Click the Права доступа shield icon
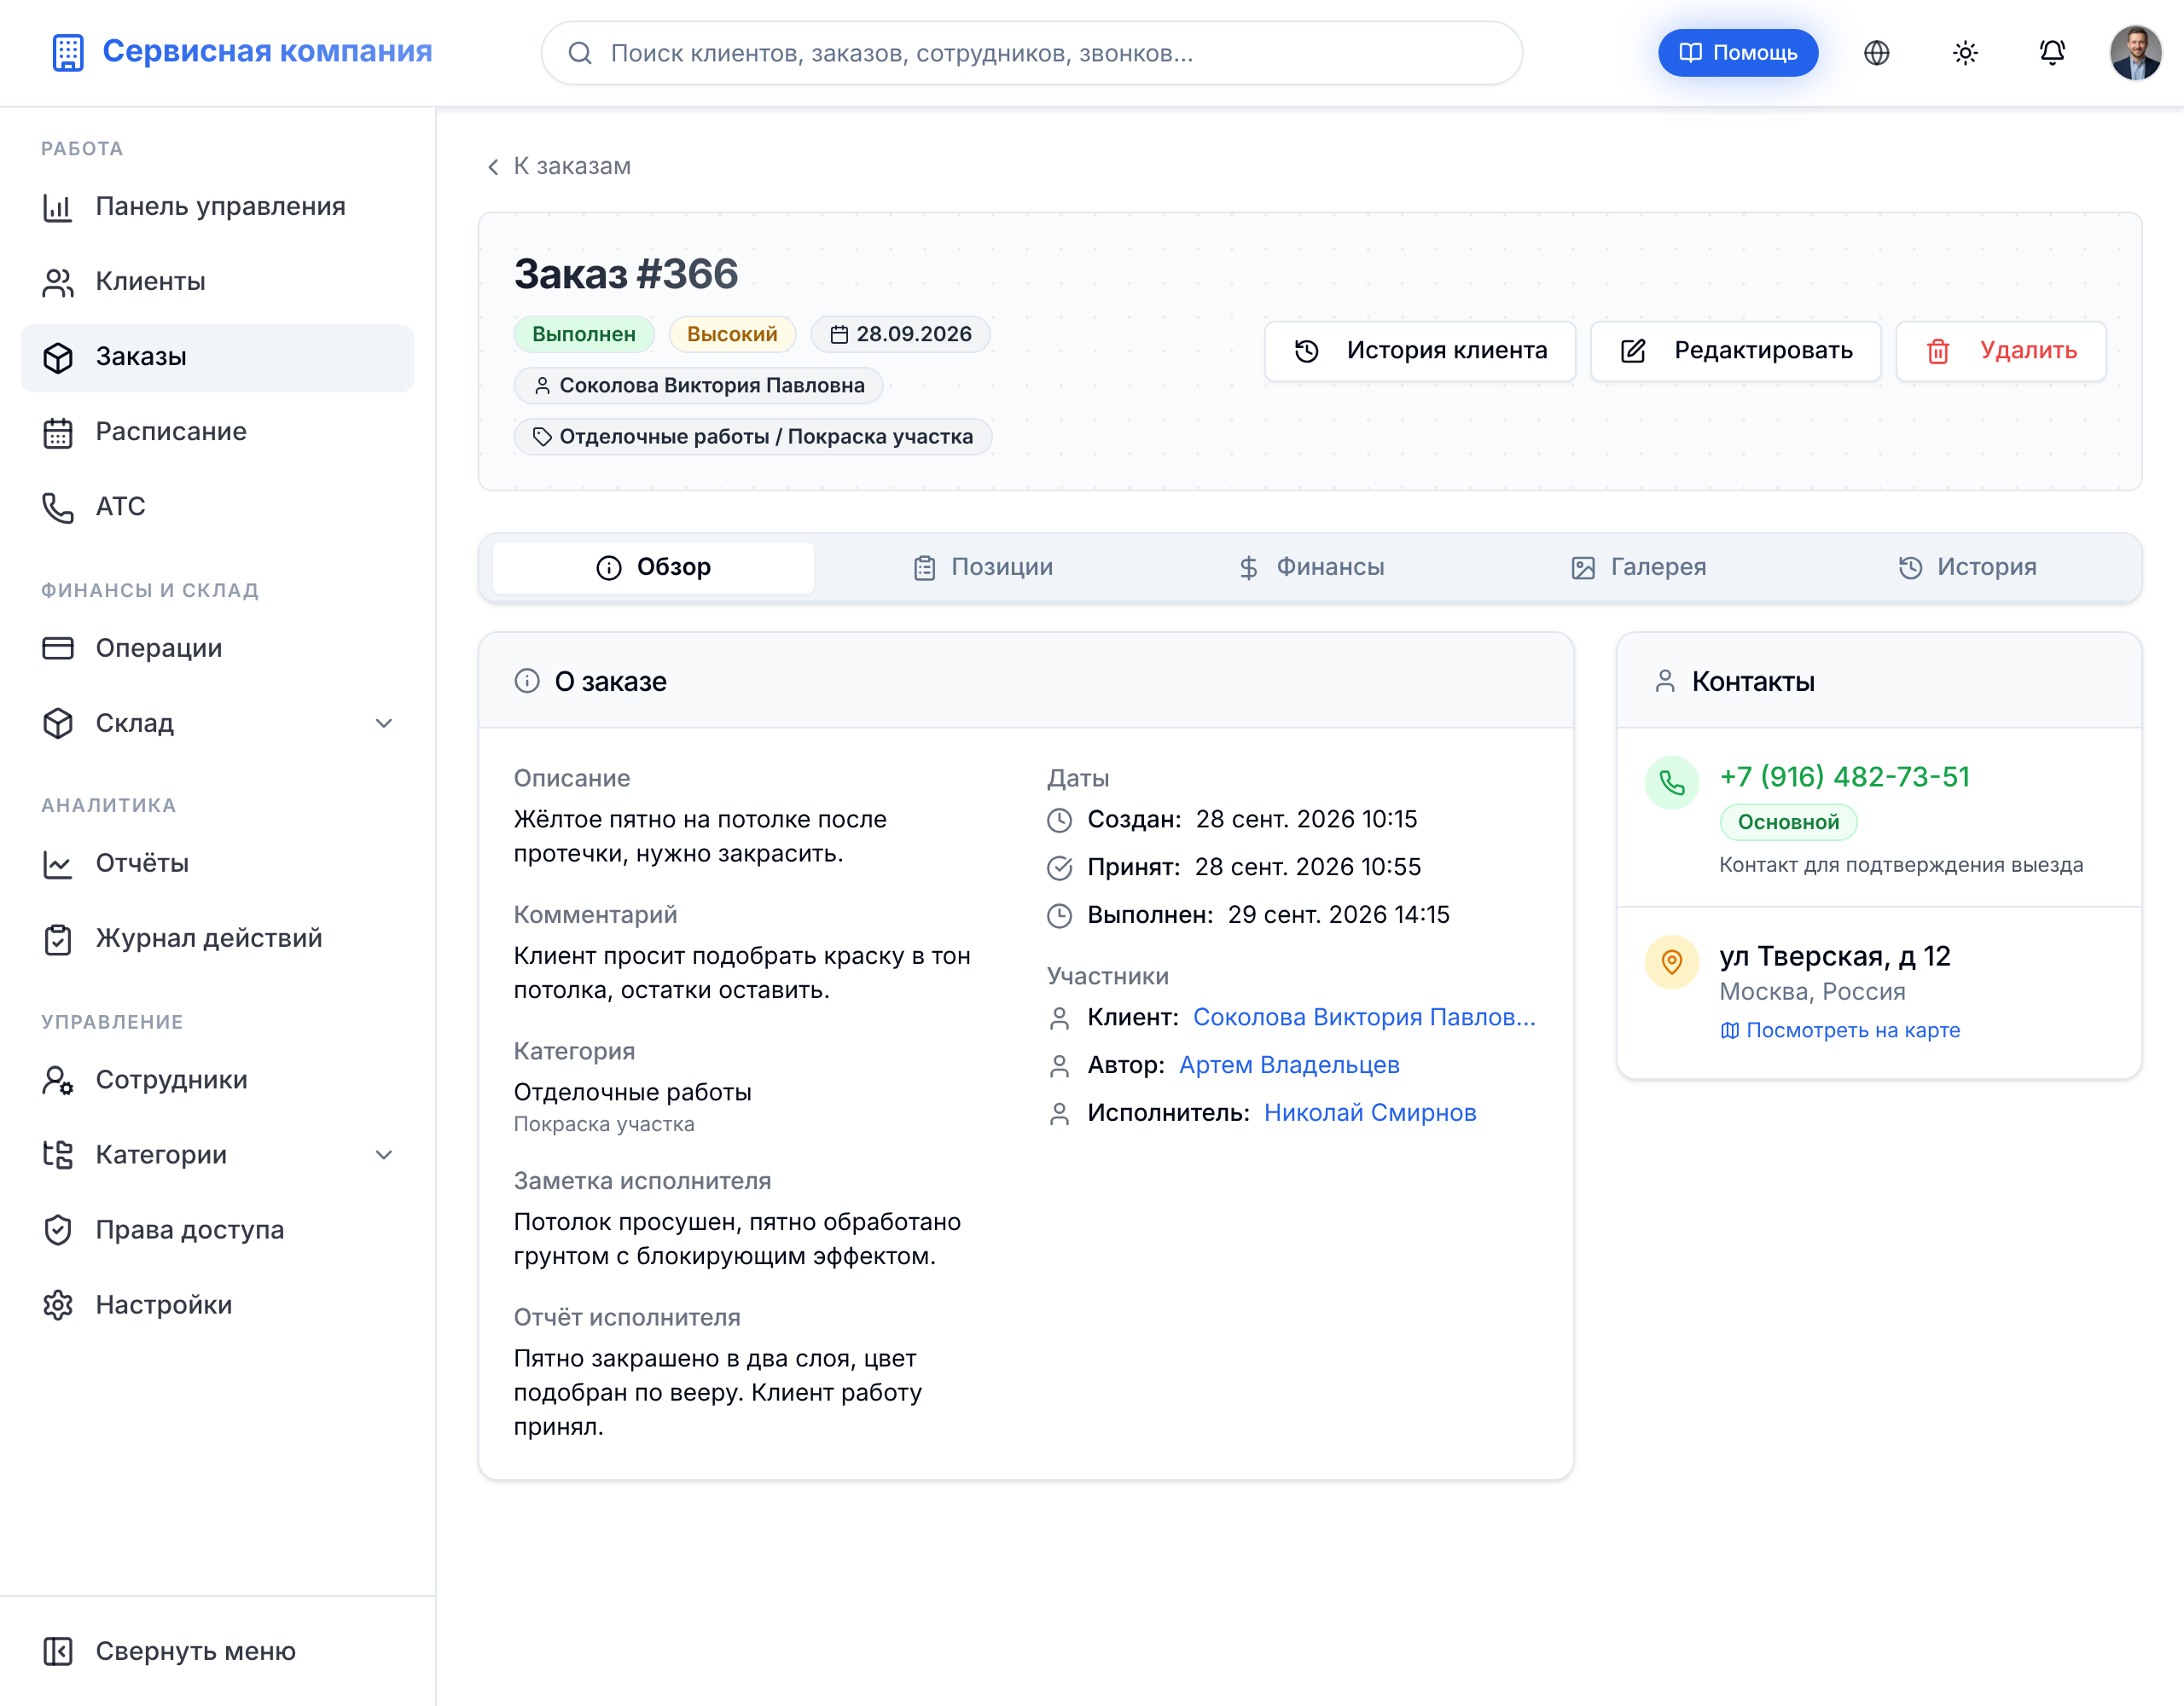 (58, 1230)
